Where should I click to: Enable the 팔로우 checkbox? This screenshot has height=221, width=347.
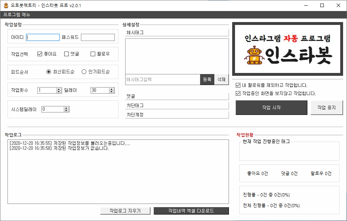coord(93,54)
